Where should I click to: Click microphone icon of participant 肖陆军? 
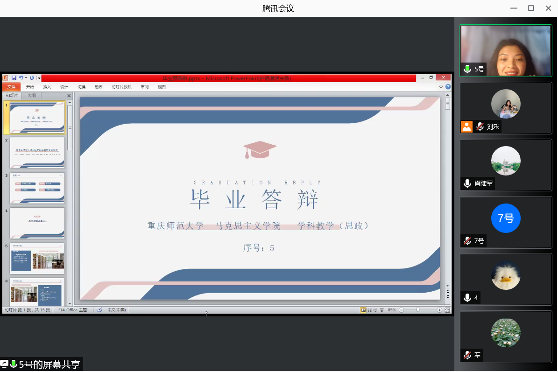point(467,183)
